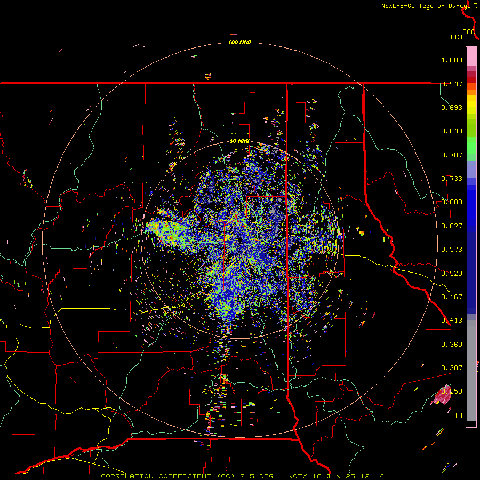Click the Correlation Coefficient KOTX caption line
The height and width of the screenshot is (480, 480).
pos(242,476)
